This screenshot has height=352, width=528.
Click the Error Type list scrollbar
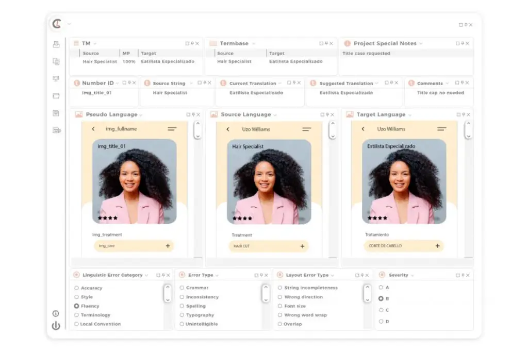(x=266, y=293)
